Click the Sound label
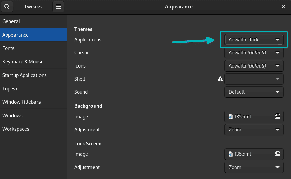Image resolution: width=291 pixels, height=179 pixels. [81, 92]
